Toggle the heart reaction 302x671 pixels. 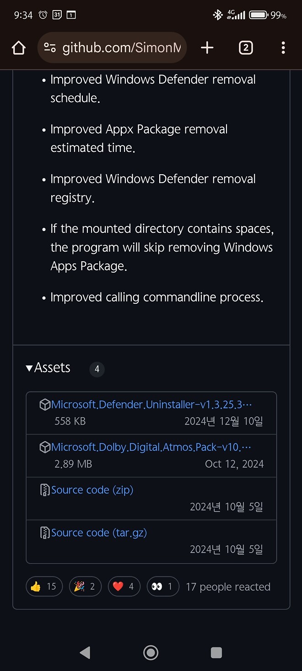click(124, 586)
